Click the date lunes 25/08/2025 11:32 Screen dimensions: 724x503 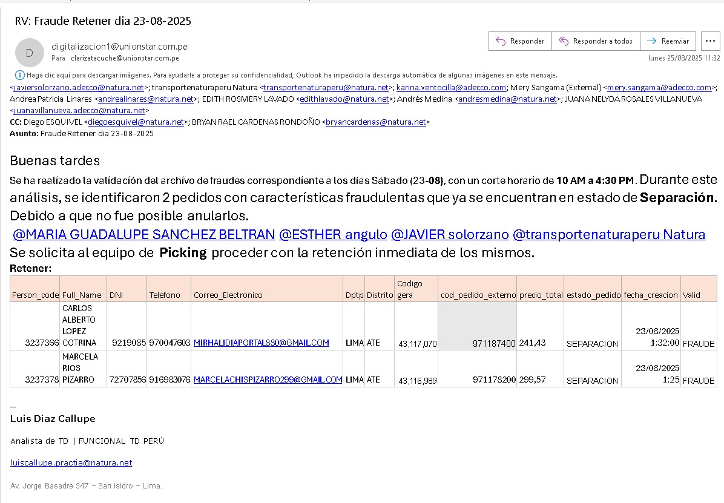tap(684, 58)
